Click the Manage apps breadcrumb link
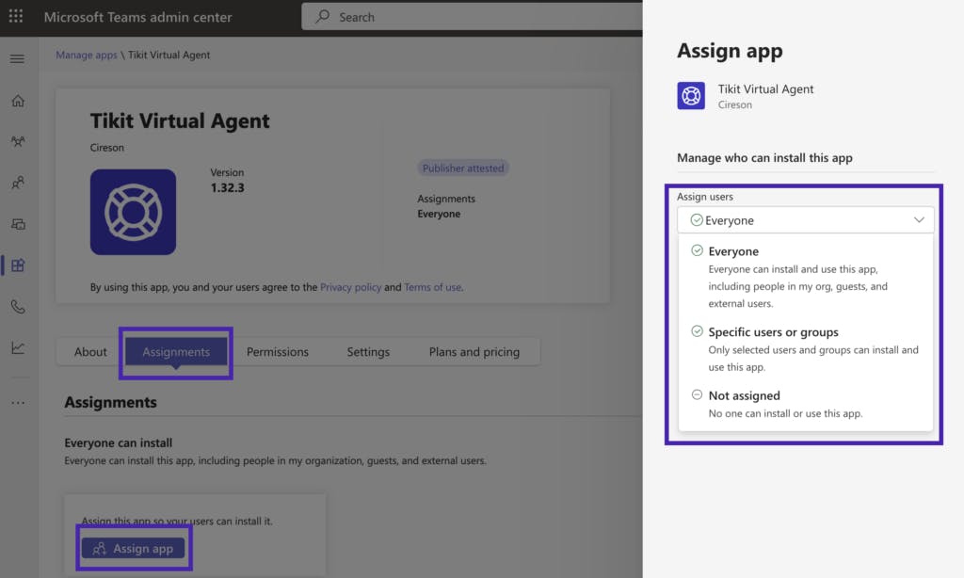This screenshot has width=964, height=578. click(87, 56)
